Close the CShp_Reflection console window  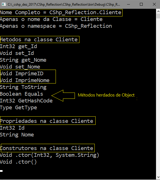[154, 4]
